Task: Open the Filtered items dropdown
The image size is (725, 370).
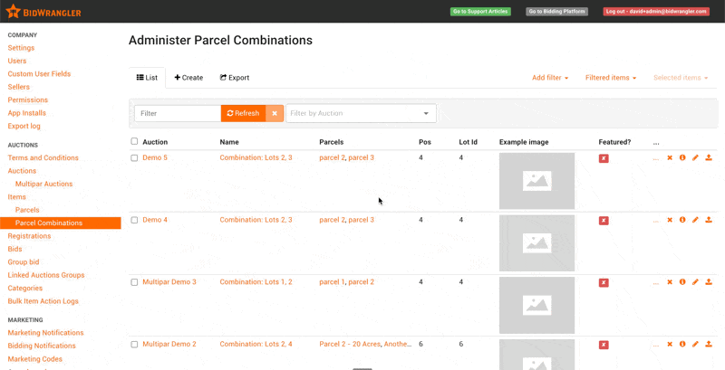Action: tap(610, 78)
